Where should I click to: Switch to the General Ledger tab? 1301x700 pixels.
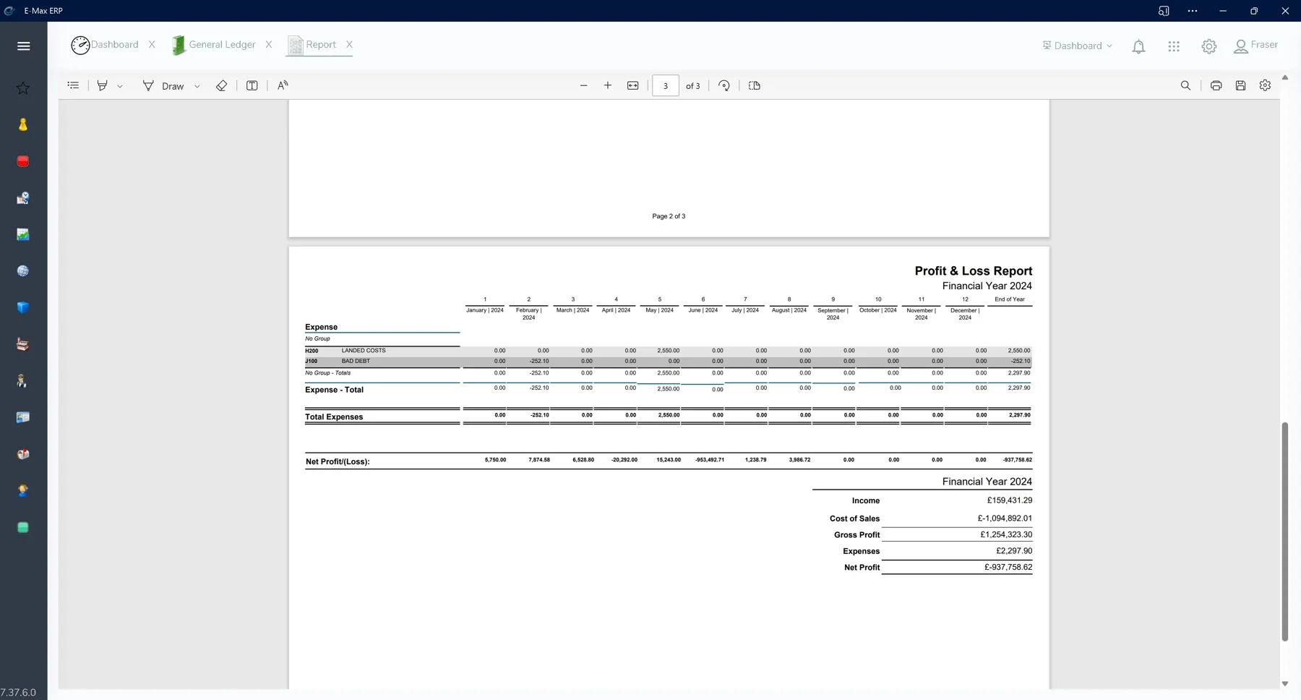(213, 45)
